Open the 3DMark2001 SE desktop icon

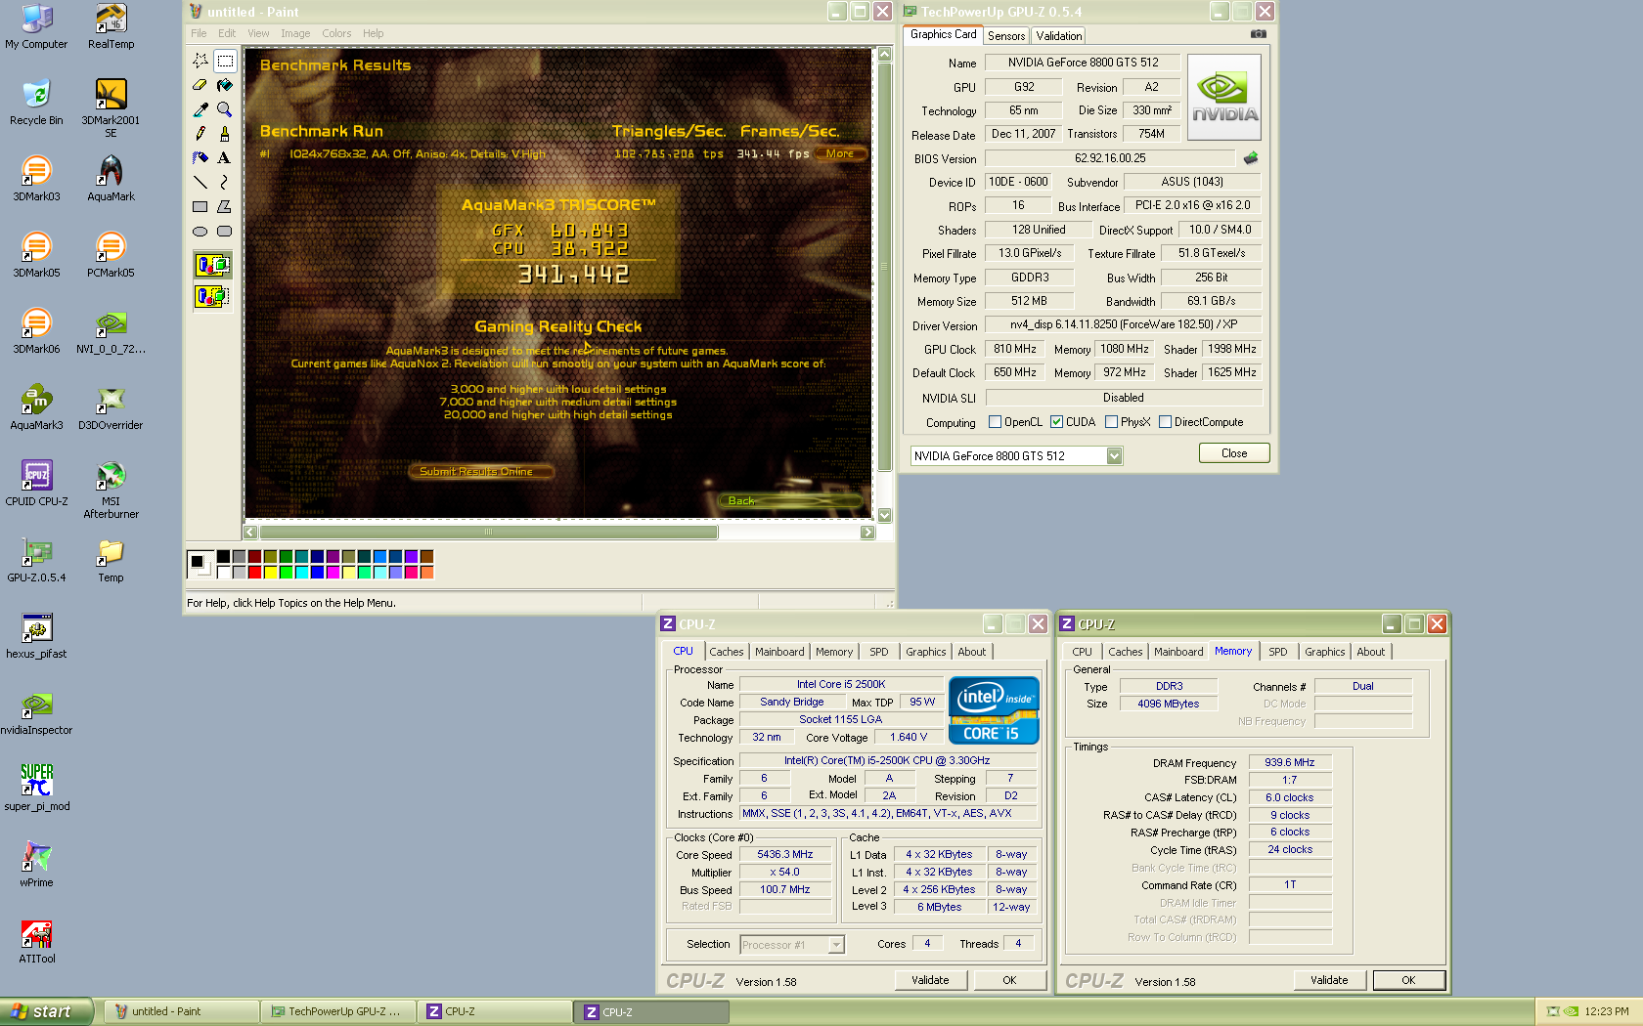click(x=111, y=107)
